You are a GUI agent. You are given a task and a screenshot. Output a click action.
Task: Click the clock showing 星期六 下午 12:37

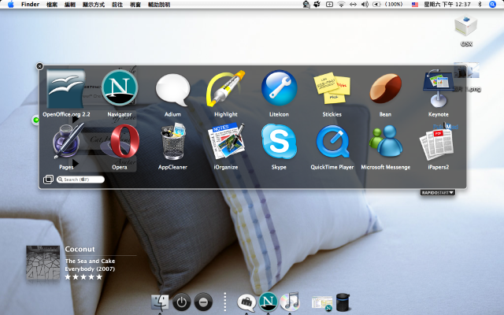pos(447,5)
